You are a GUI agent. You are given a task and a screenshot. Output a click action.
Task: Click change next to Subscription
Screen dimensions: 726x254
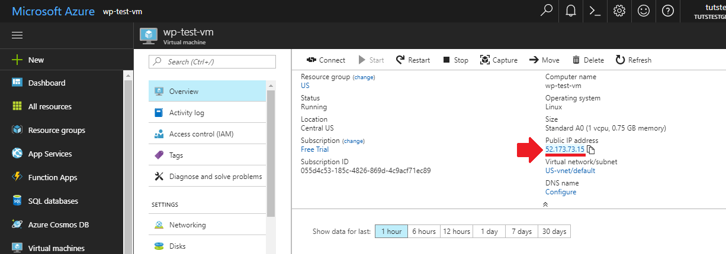click(x=354, y=141)
